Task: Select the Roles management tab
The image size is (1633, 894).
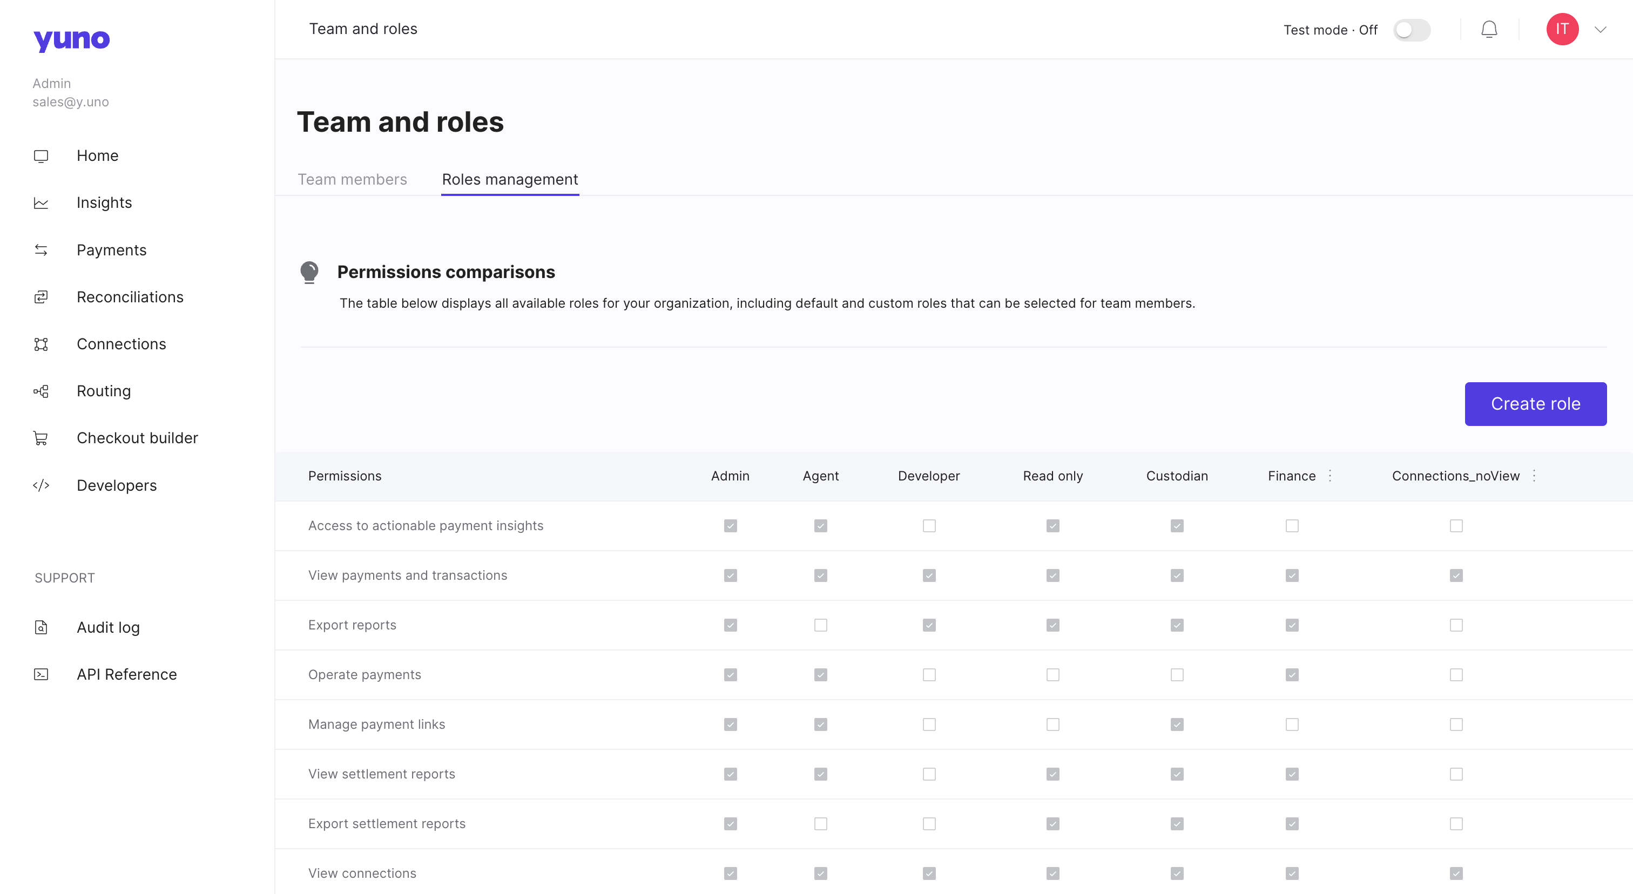Action: point(510,180)
